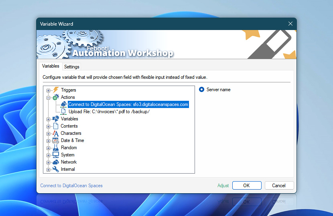The height and width of the screenshot is (216, 333).
Task: Select the Triggers label in tree
Action: click(68, 90)
